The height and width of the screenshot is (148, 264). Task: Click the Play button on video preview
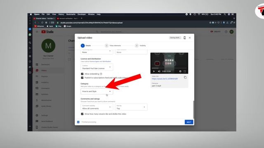[x=154, y=71]
